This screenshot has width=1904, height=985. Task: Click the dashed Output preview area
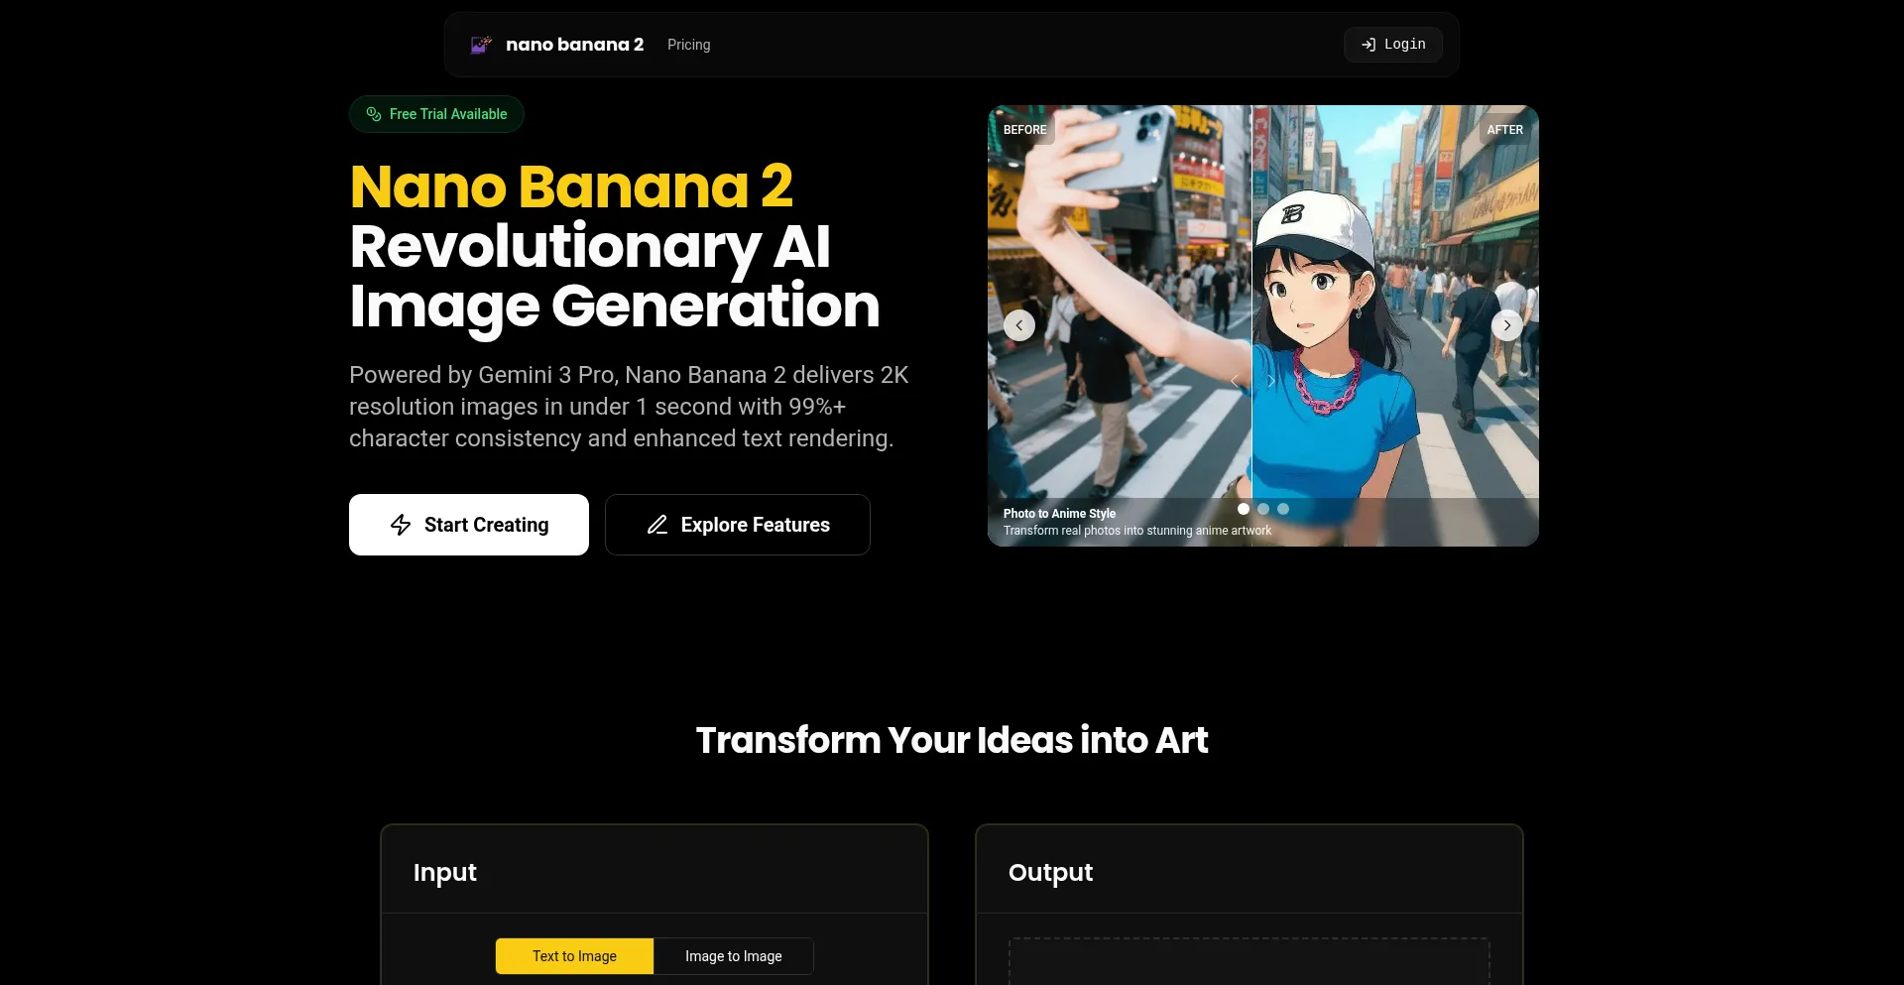(1249, 961)
